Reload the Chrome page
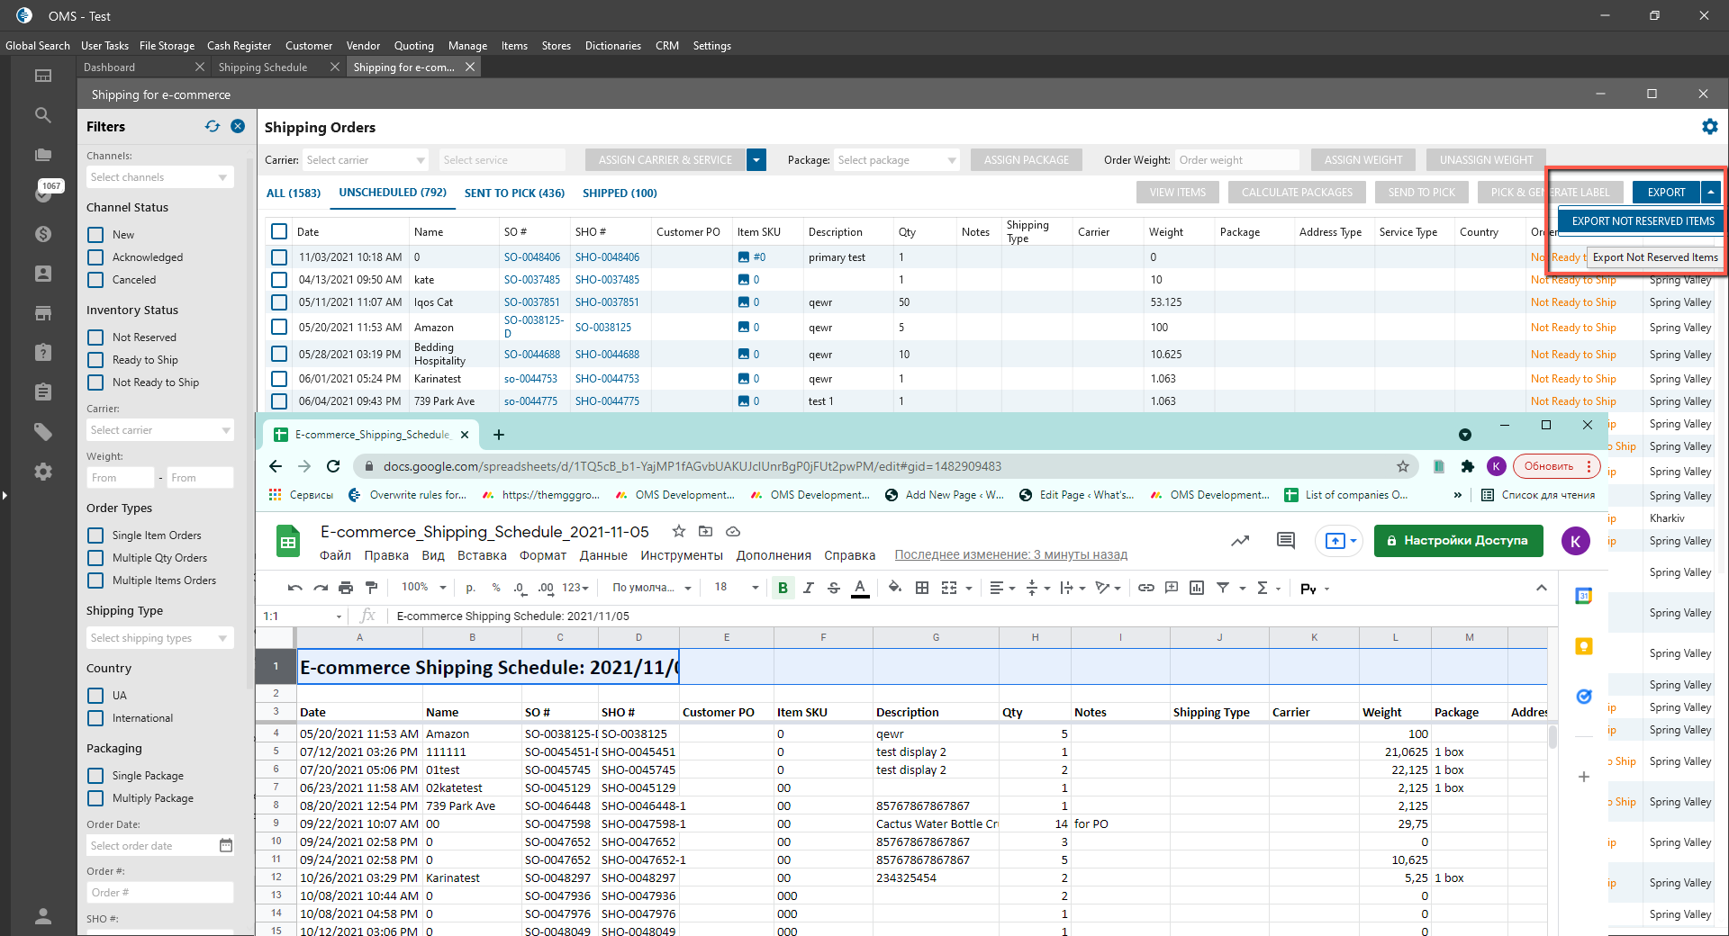This screenshot has width=1729, height=936. coord(333,466)
